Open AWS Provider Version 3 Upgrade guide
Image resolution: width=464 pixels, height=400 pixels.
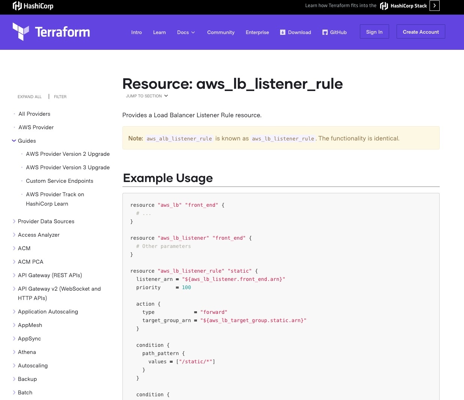[x=68, y=167]
